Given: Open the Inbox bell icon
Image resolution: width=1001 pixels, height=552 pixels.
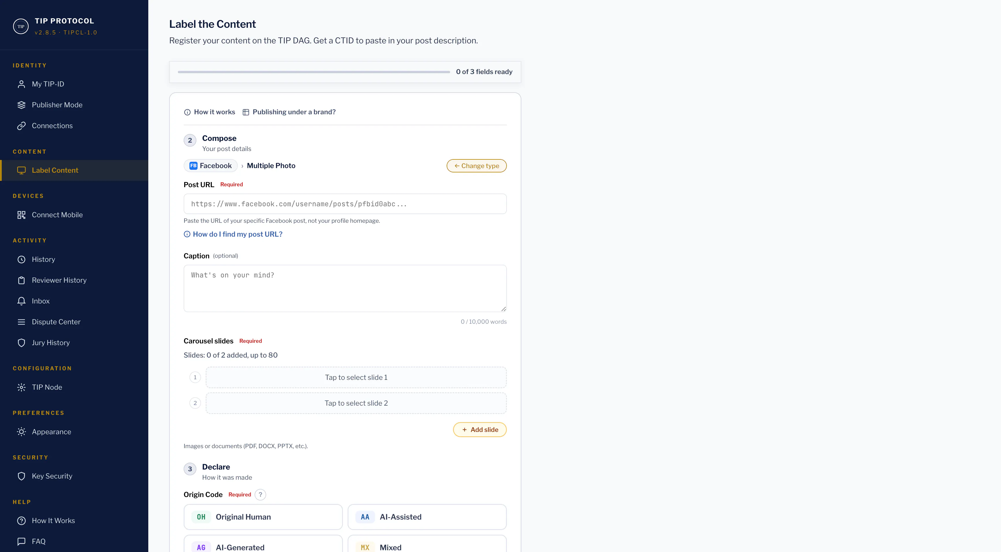Looking at the screenshot, I should pos(21,301).
